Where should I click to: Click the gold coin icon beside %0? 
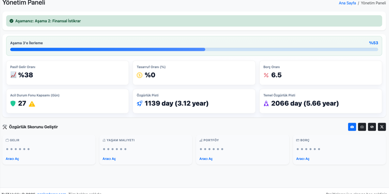tap(140, 75)
